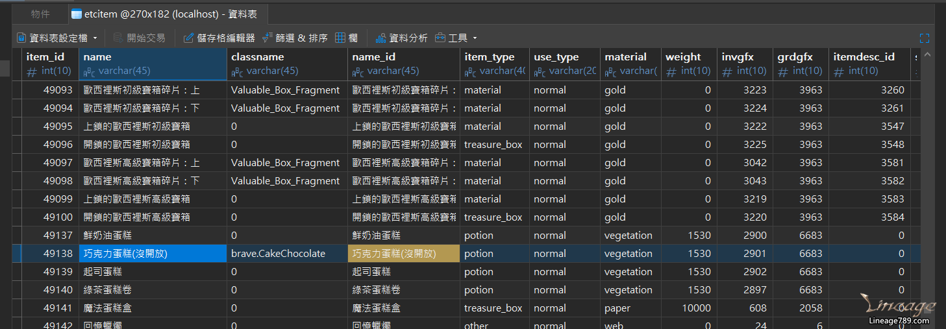
Task: Click the 工具 toolbox icon
Action: (x=440, y=38)
